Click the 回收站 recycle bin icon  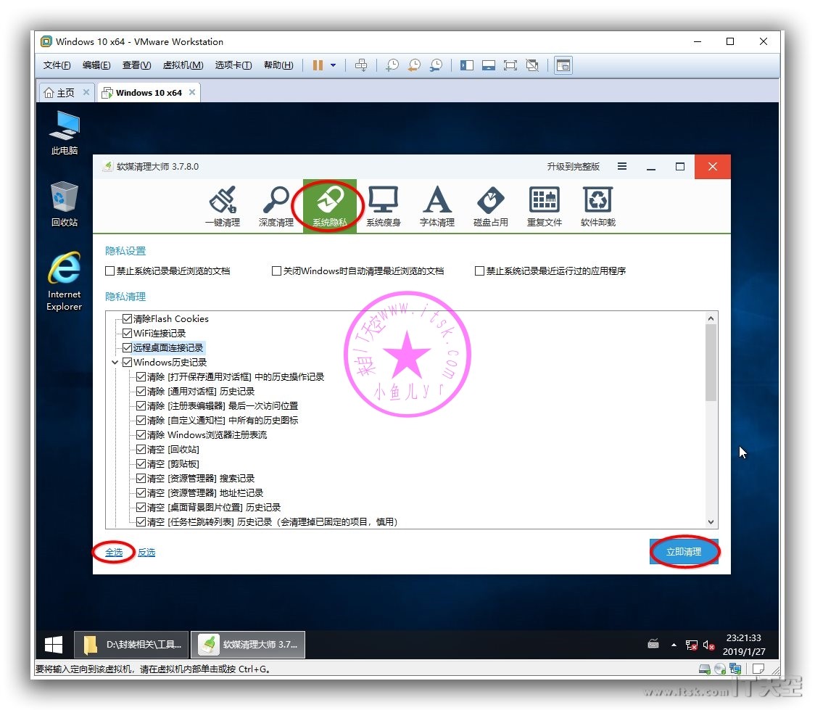[65, 205]
